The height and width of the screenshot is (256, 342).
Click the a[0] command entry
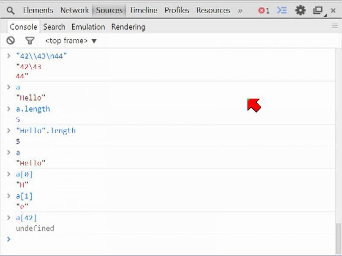click(x=24, y=174)
